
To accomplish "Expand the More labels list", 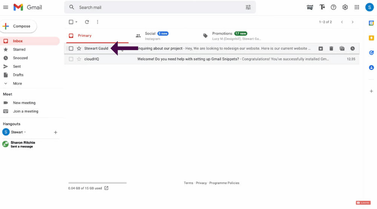I will (17, 83).
